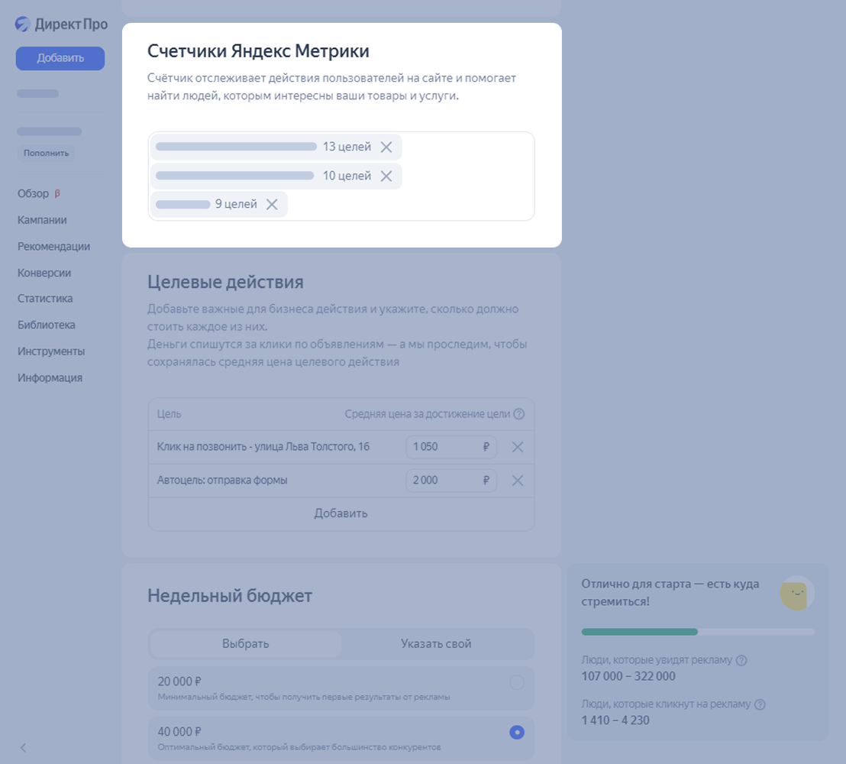Open help for Люди, которые увидят рекламу
846x764 pixels.
click(x=742, y=660)
